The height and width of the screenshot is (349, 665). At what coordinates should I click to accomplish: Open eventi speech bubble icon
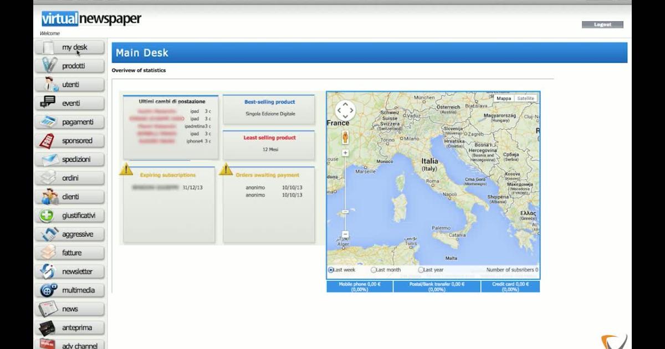(49, 103)
